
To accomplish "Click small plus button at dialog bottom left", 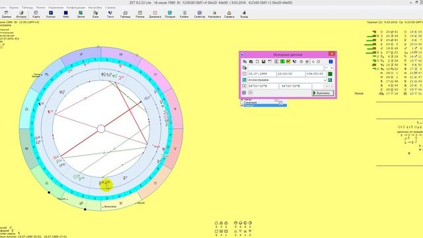I will point(251,93).
